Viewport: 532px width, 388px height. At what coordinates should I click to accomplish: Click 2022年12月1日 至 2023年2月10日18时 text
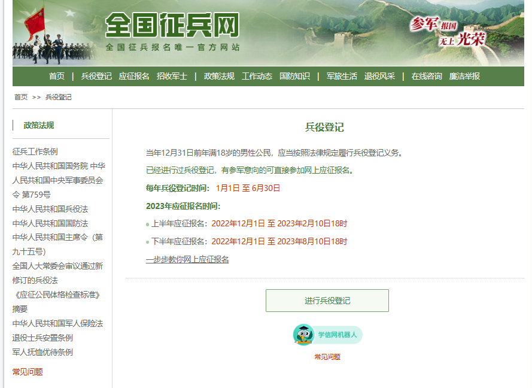279,223
